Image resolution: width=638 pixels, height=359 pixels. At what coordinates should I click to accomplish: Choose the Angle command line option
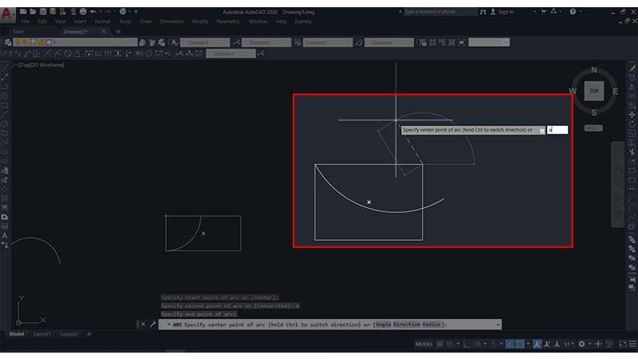(384, 325)
